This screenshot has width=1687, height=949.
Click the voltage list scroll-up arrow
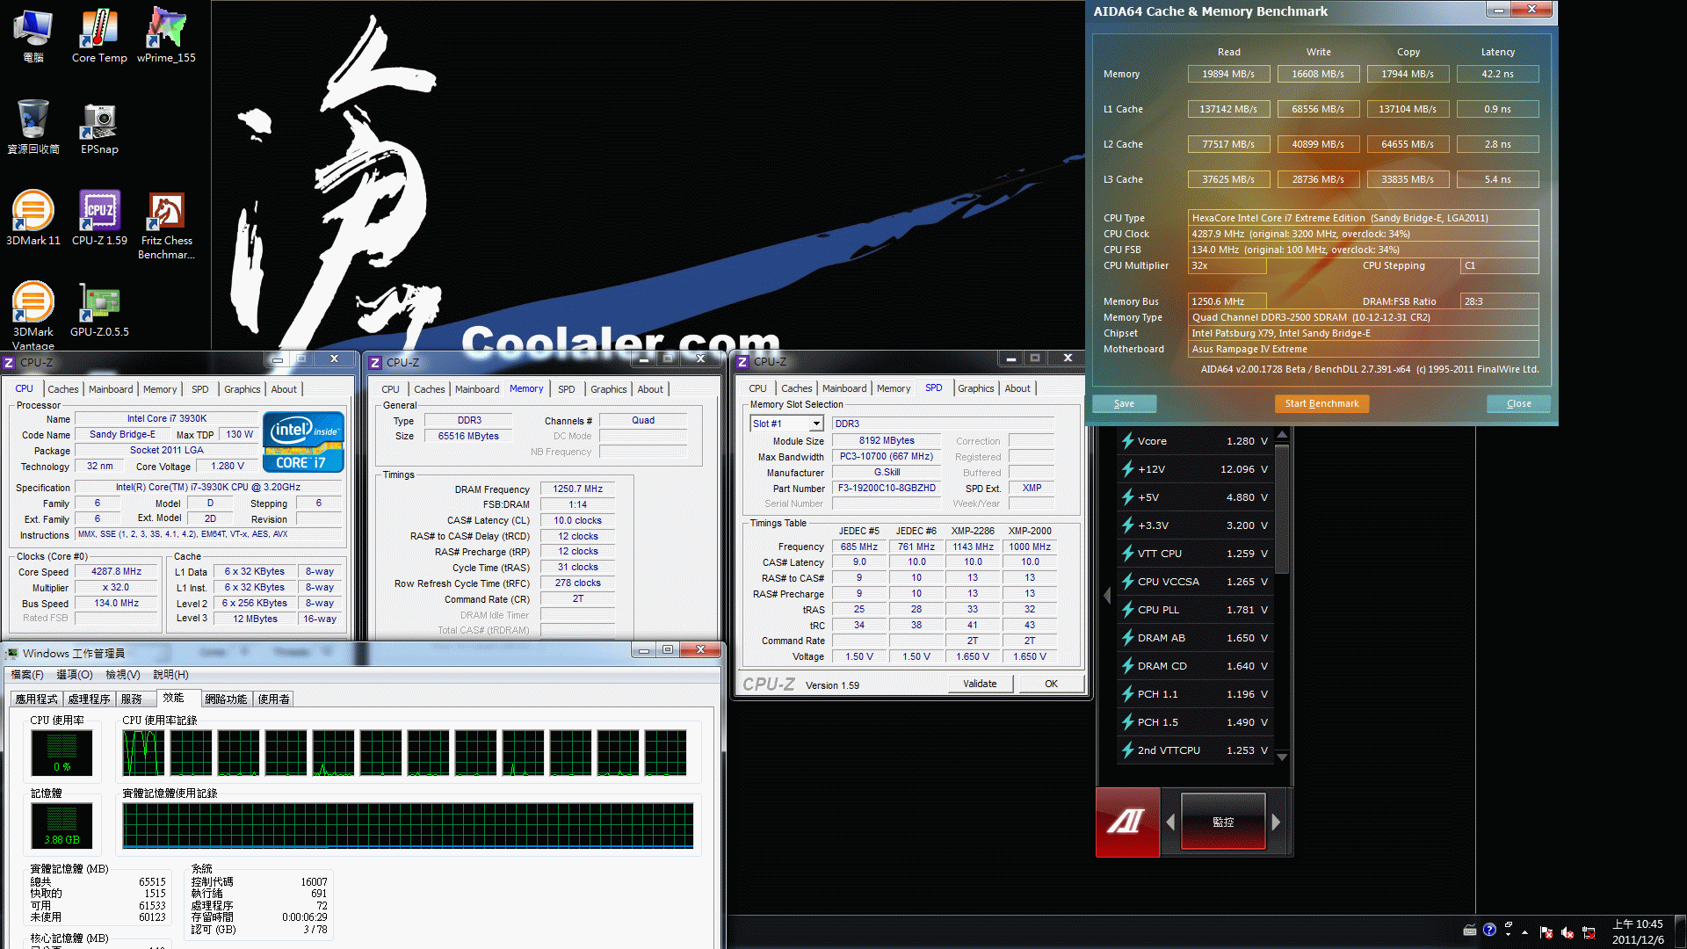coord(1282,434)
